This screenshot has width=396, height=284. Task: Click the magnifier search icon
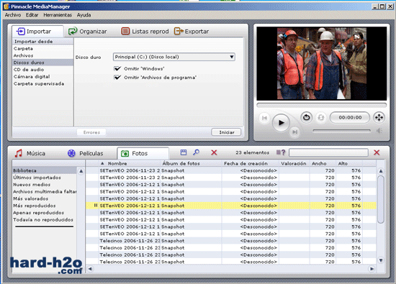pos(197,152)
